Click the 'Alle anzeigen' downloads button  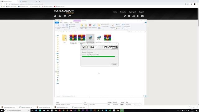[x=192, y=107]
